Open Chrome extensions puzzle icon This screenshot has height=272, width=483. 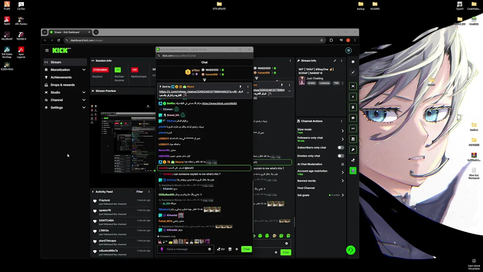click(331, 40)
